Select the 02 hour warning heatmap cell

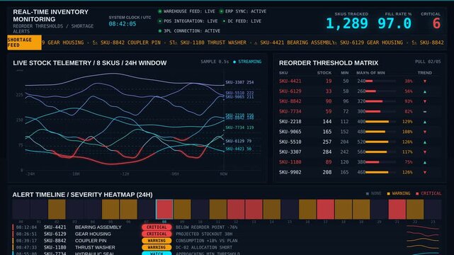[57, 209]
